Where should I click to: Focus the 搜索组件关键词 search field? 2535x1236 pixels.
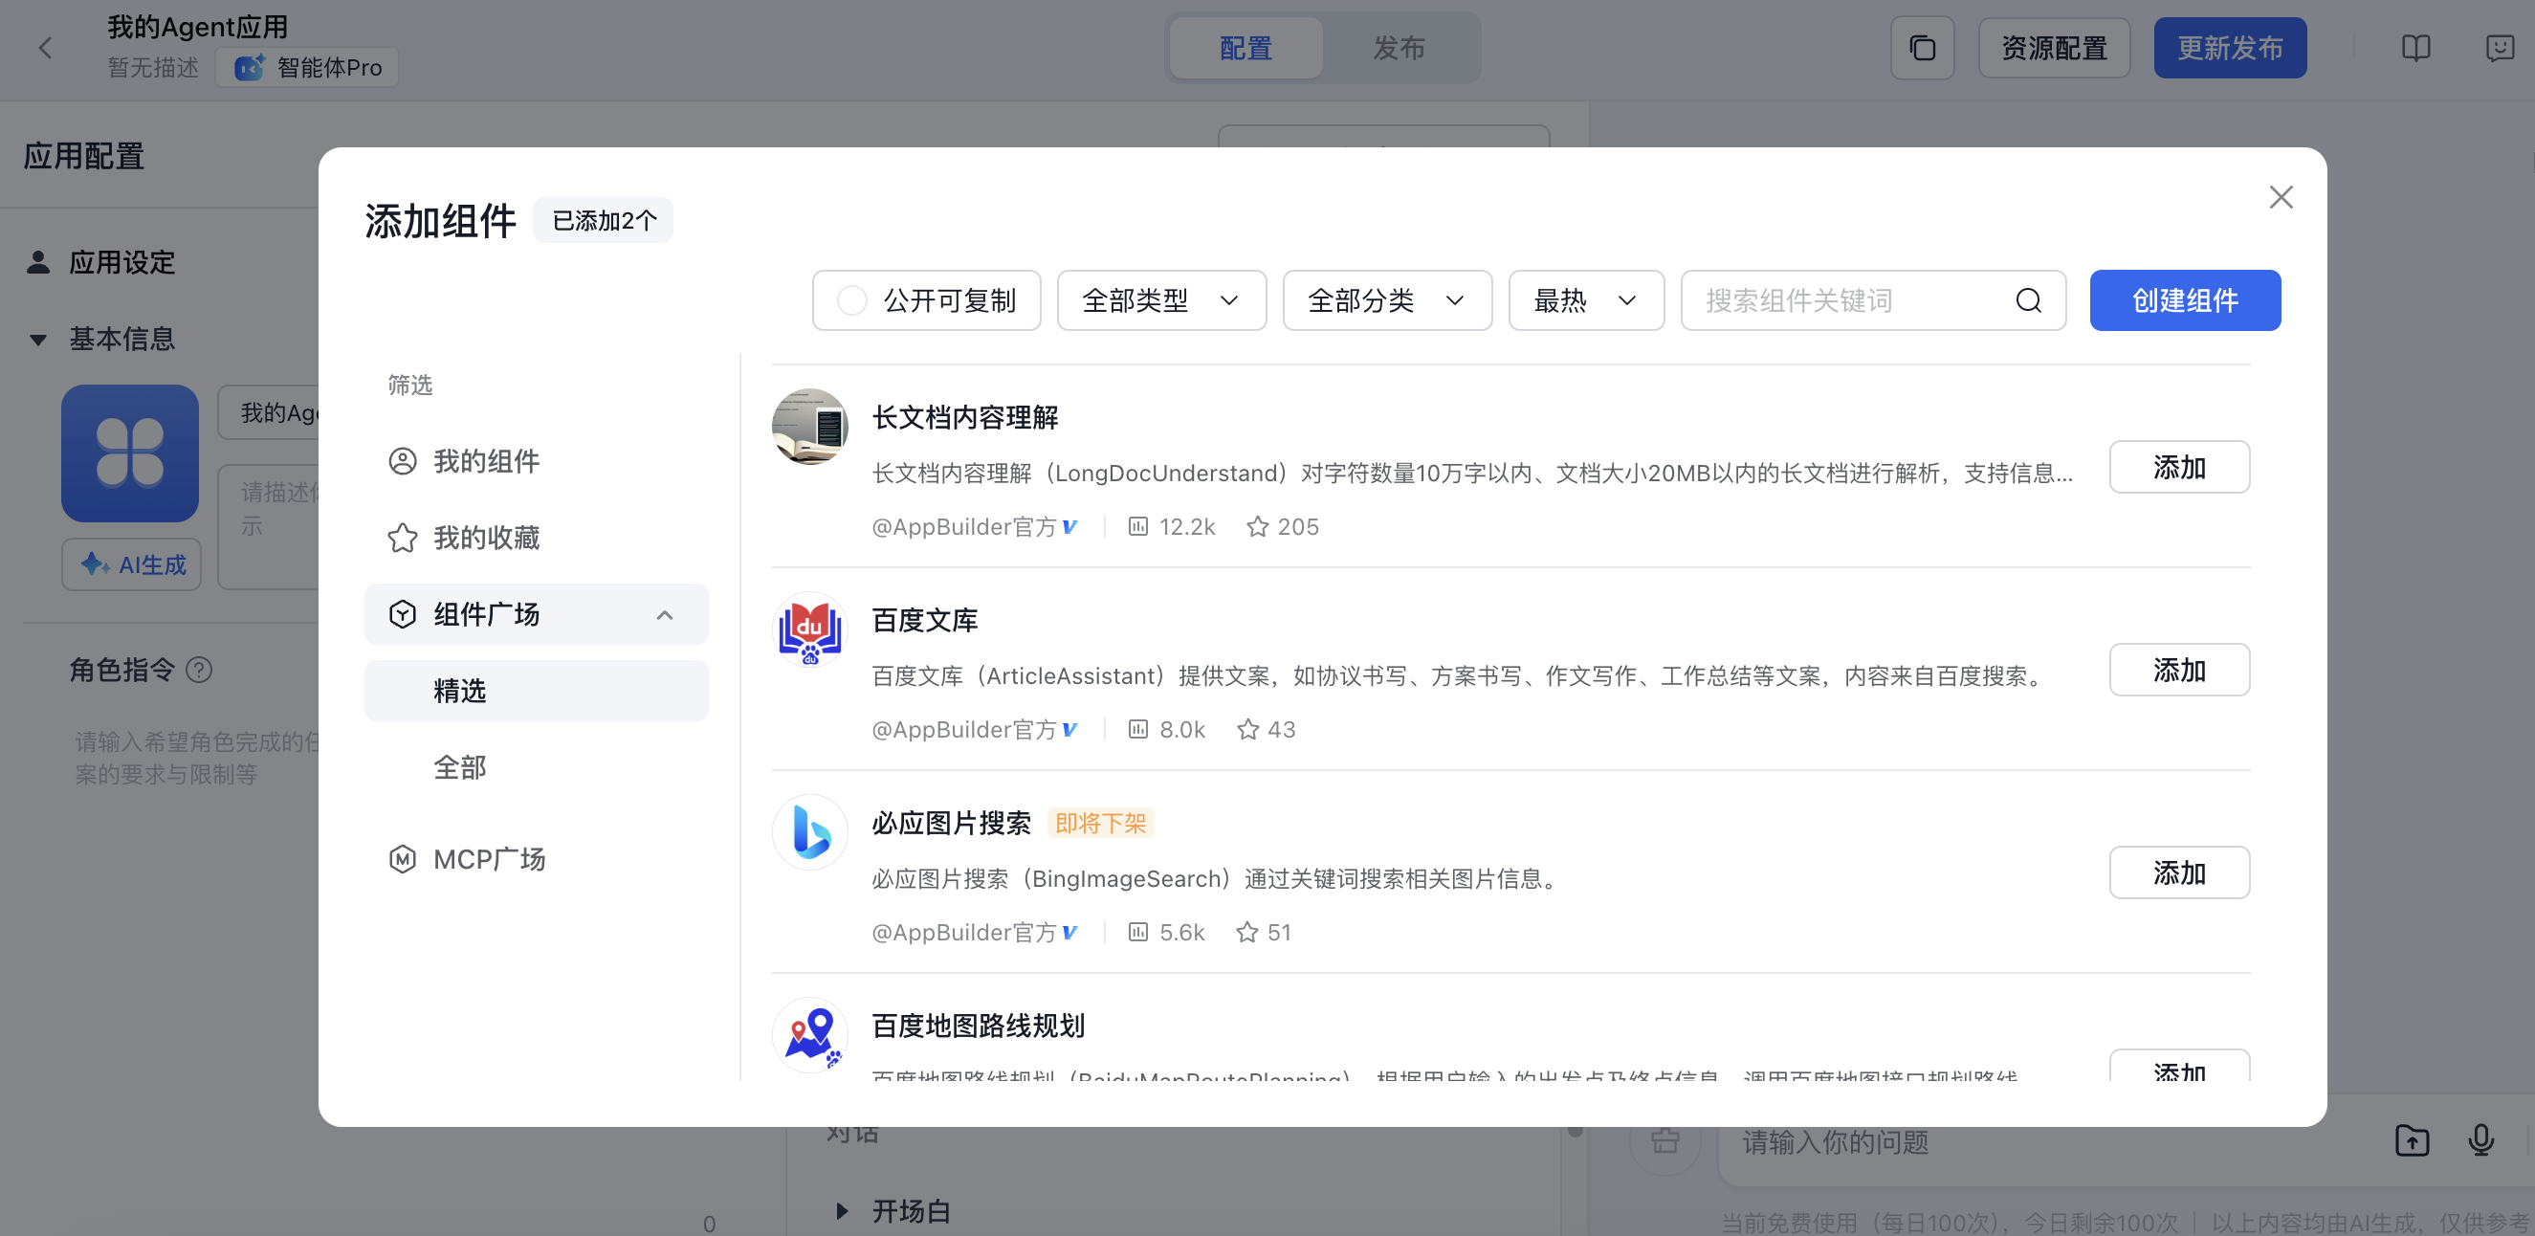point(1872,300)
